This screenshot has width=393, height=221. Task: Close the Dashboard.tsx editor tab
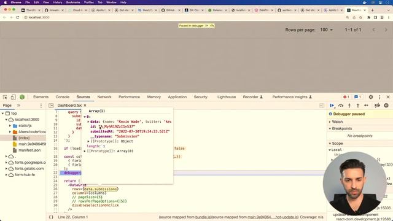point(85,106)
